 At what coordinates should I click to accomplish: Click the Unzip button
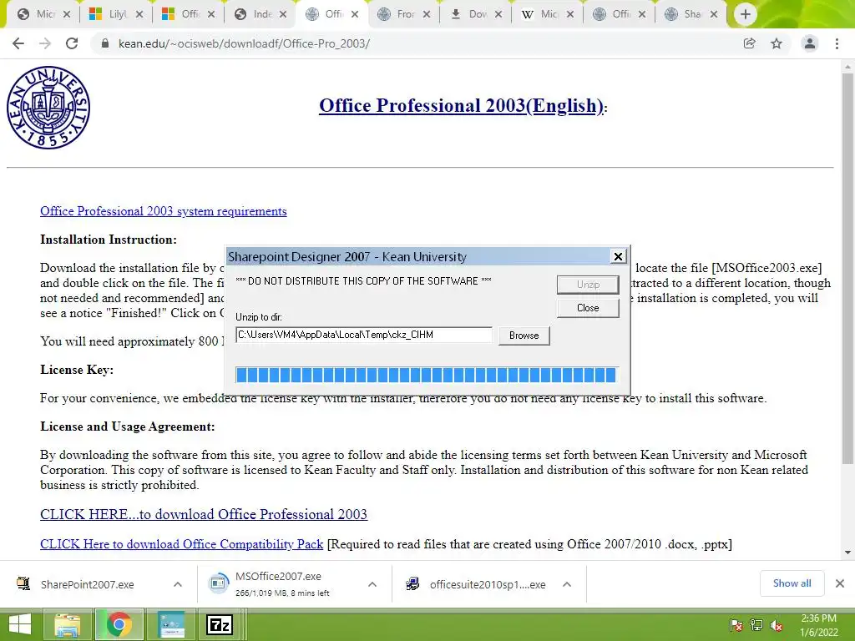[588, 285]
